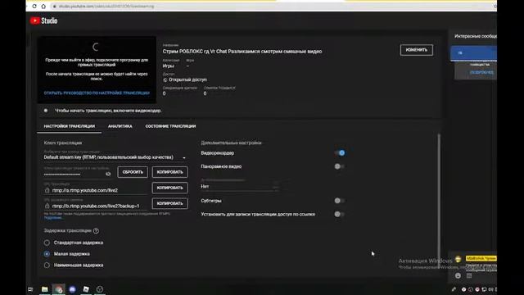Click the Изменить button for stream details
524x295 pixels.
click(417, 50)
